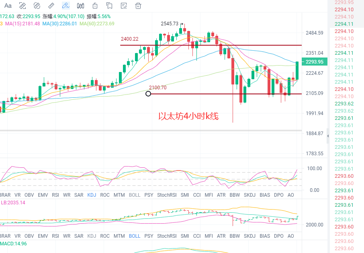Click the green 2293.95 current price tag
The height and width of the screenshot is (253, 364).
[x=315, y=62]
